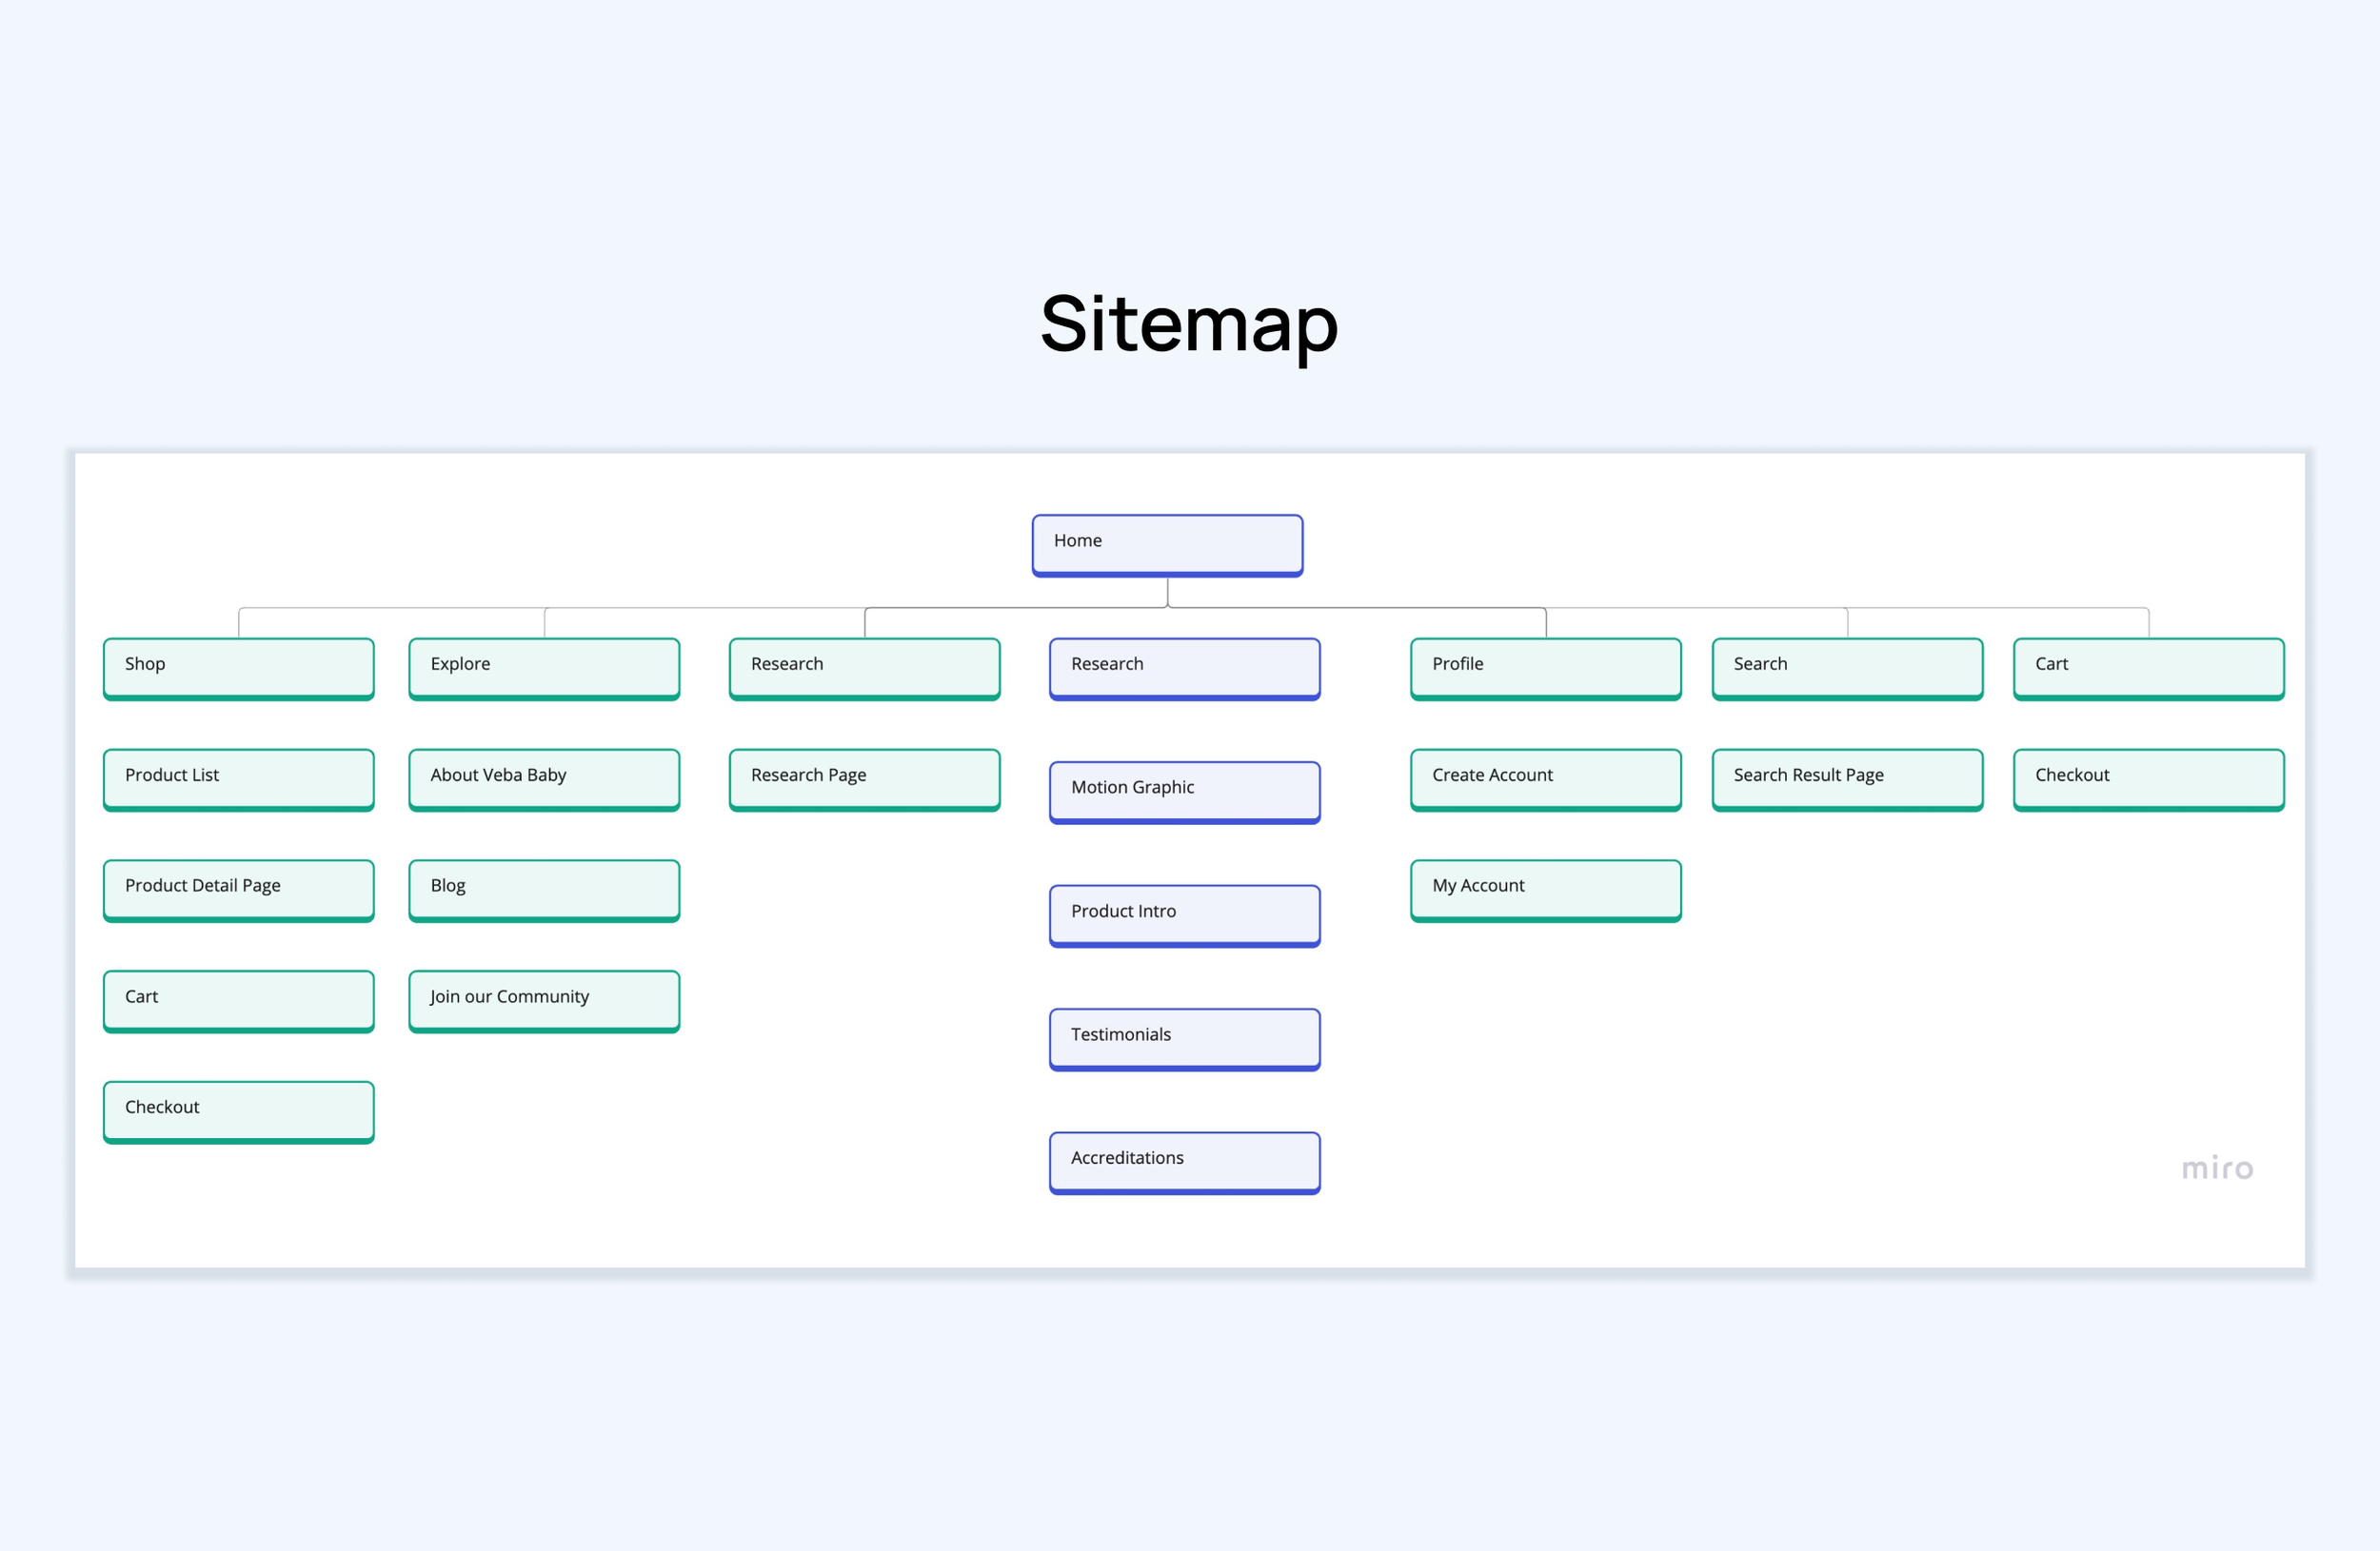Click the Cart node connected to Home

coord(2149,669)
